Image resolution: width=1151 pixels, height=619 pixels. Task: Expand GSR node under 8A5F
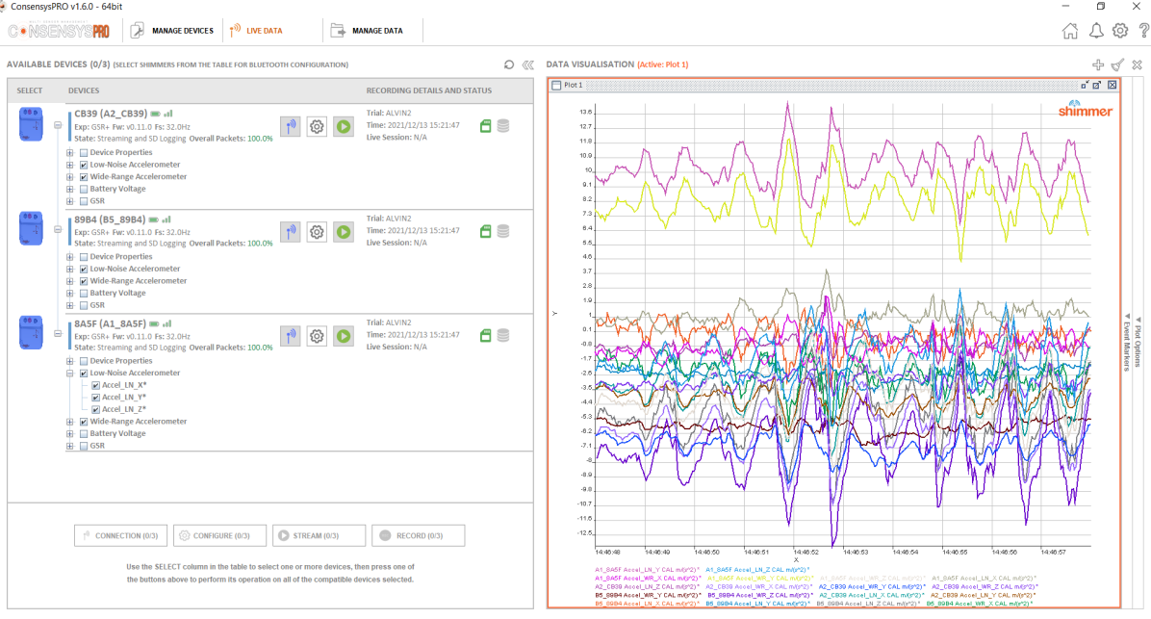point(70,446)
